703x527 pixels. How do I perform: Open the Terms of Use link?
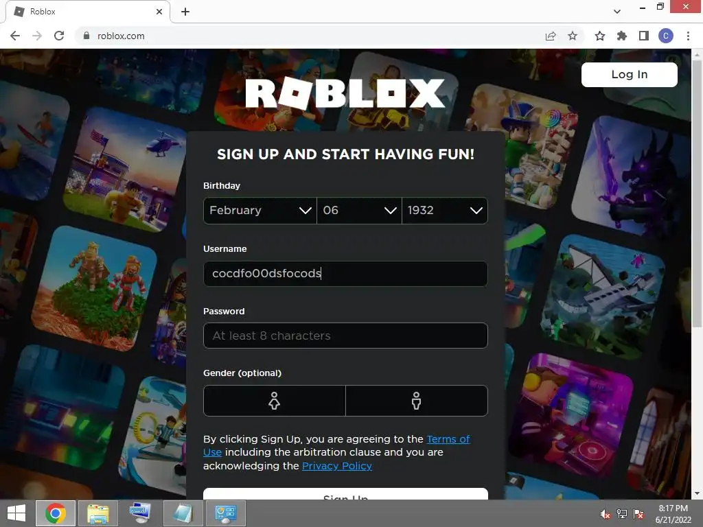tap(448, 439)
